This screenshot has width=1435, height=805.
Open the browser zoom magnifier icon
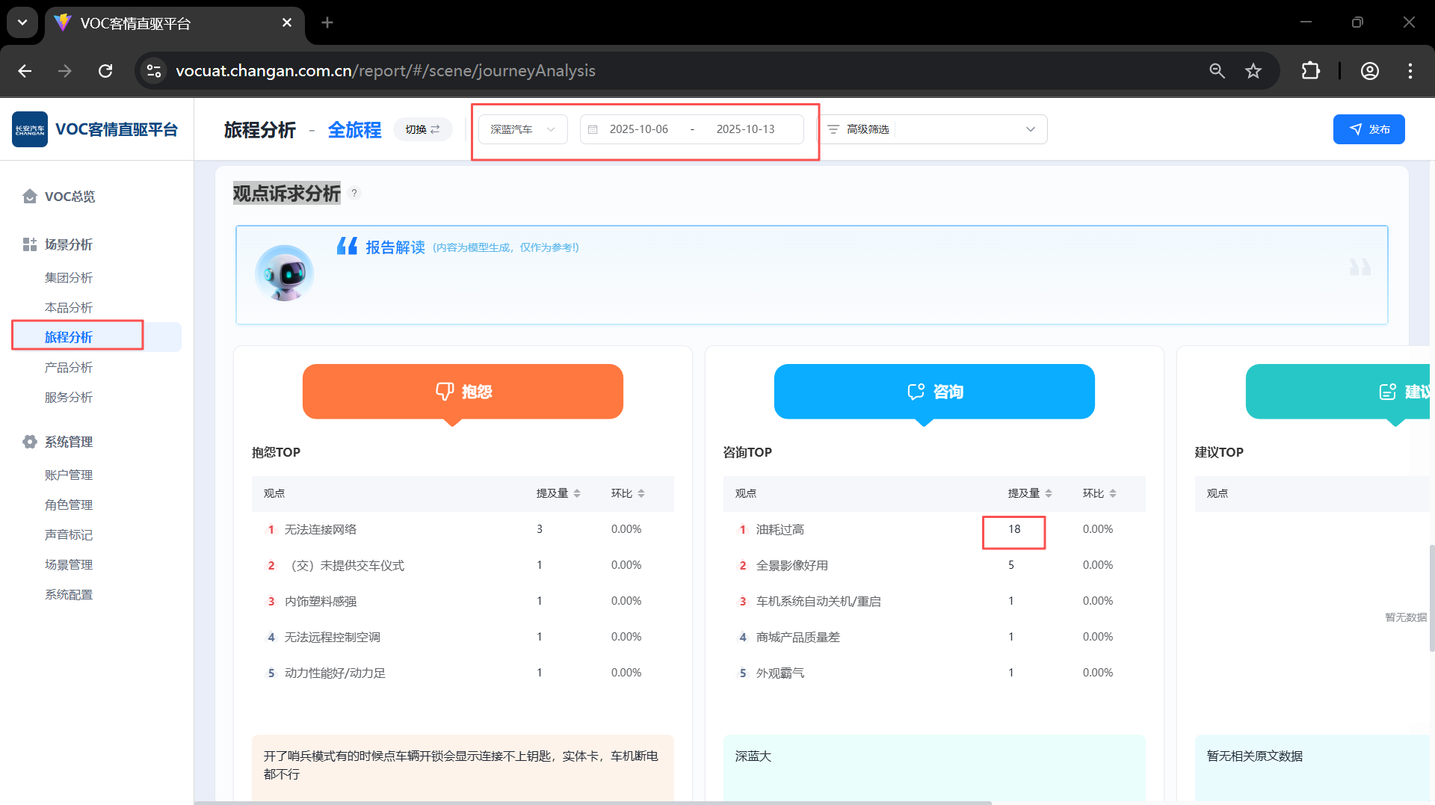(x=1217, y=71)
